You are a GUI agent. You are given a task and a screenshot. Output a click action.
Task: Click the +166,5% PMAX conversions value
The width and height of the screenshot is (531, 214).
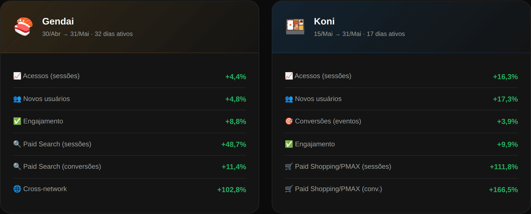coord(503,190)
